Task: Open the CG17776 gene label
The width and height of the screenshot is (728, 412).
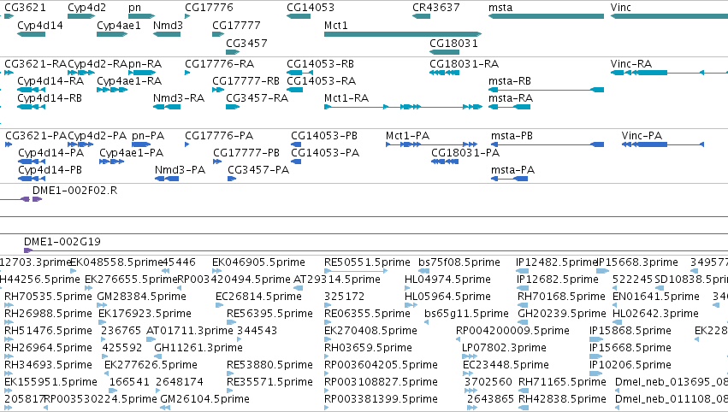Action: click(209, 8)
